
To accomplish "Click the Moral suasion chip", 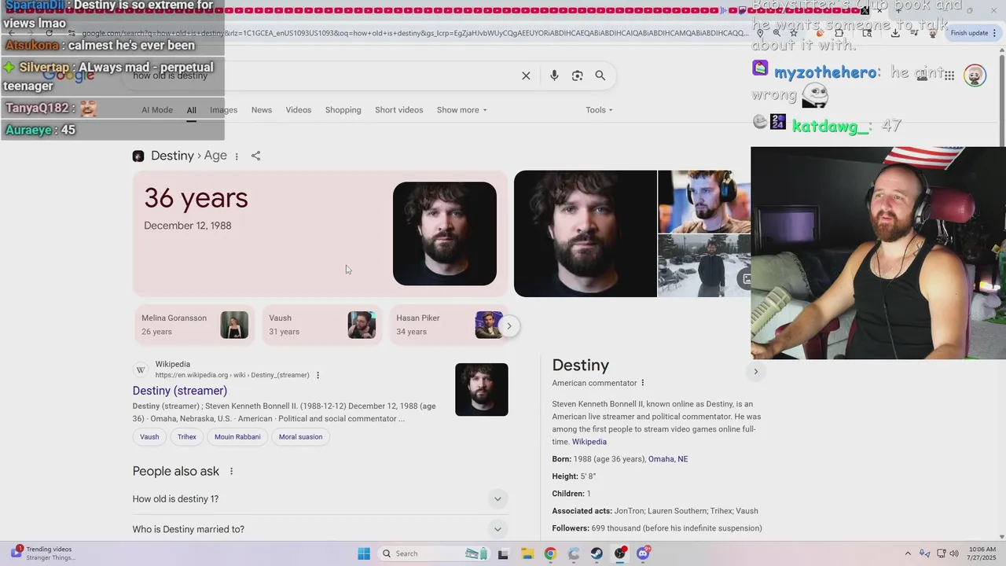I will (300, 437).
